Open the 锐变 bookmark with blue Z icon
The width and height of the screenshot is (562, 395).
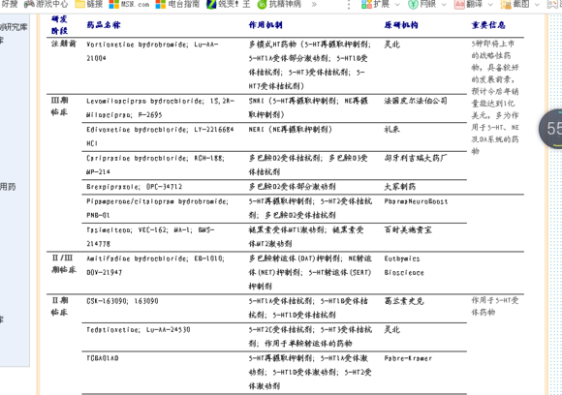pos(229,4)
